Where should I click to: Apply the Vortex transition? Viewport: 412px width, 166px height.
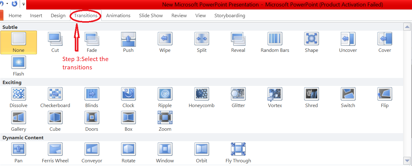pos(275,98)
